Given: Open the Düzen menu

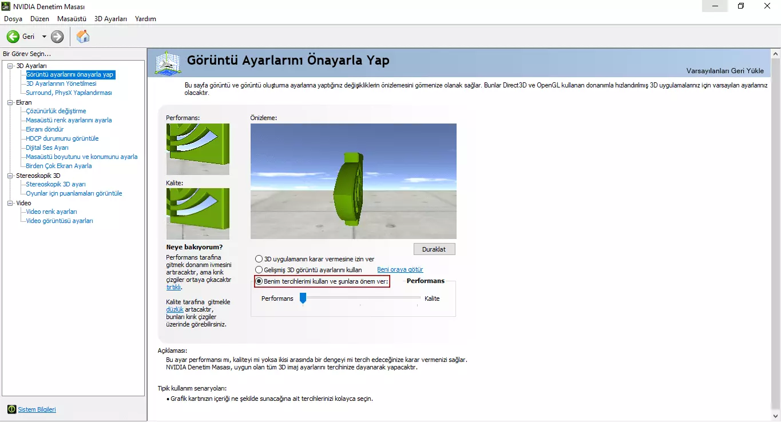Looking at the screenshot, I should click(x=40, y=19).
